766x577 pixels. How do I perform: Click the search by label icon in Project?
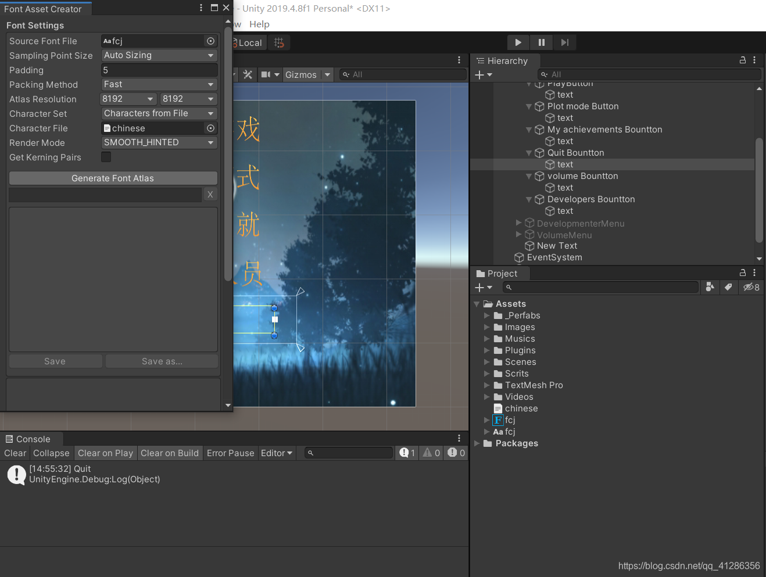coord(729,287)
